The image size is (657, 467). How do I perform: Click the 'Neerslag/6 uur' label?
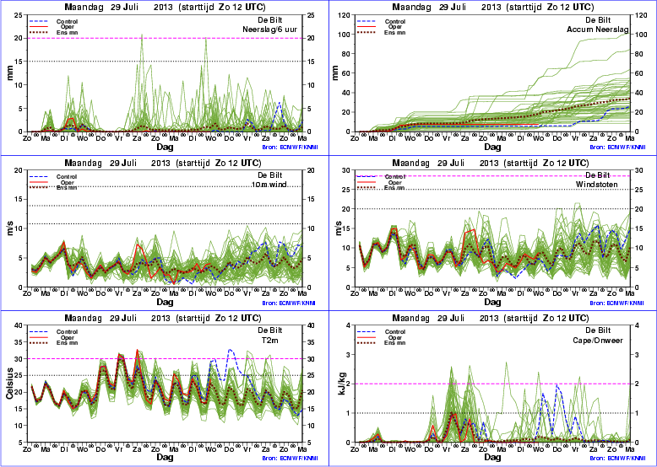click(x=270, y=30)
